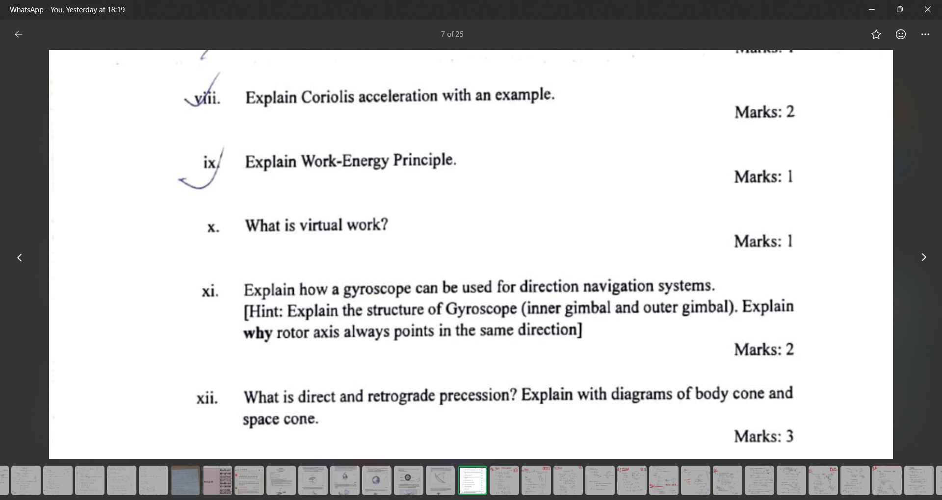The image size is (942, 500).
Task: Go back to the chat view
Action: pyautogui.click(x=19, y=34)
